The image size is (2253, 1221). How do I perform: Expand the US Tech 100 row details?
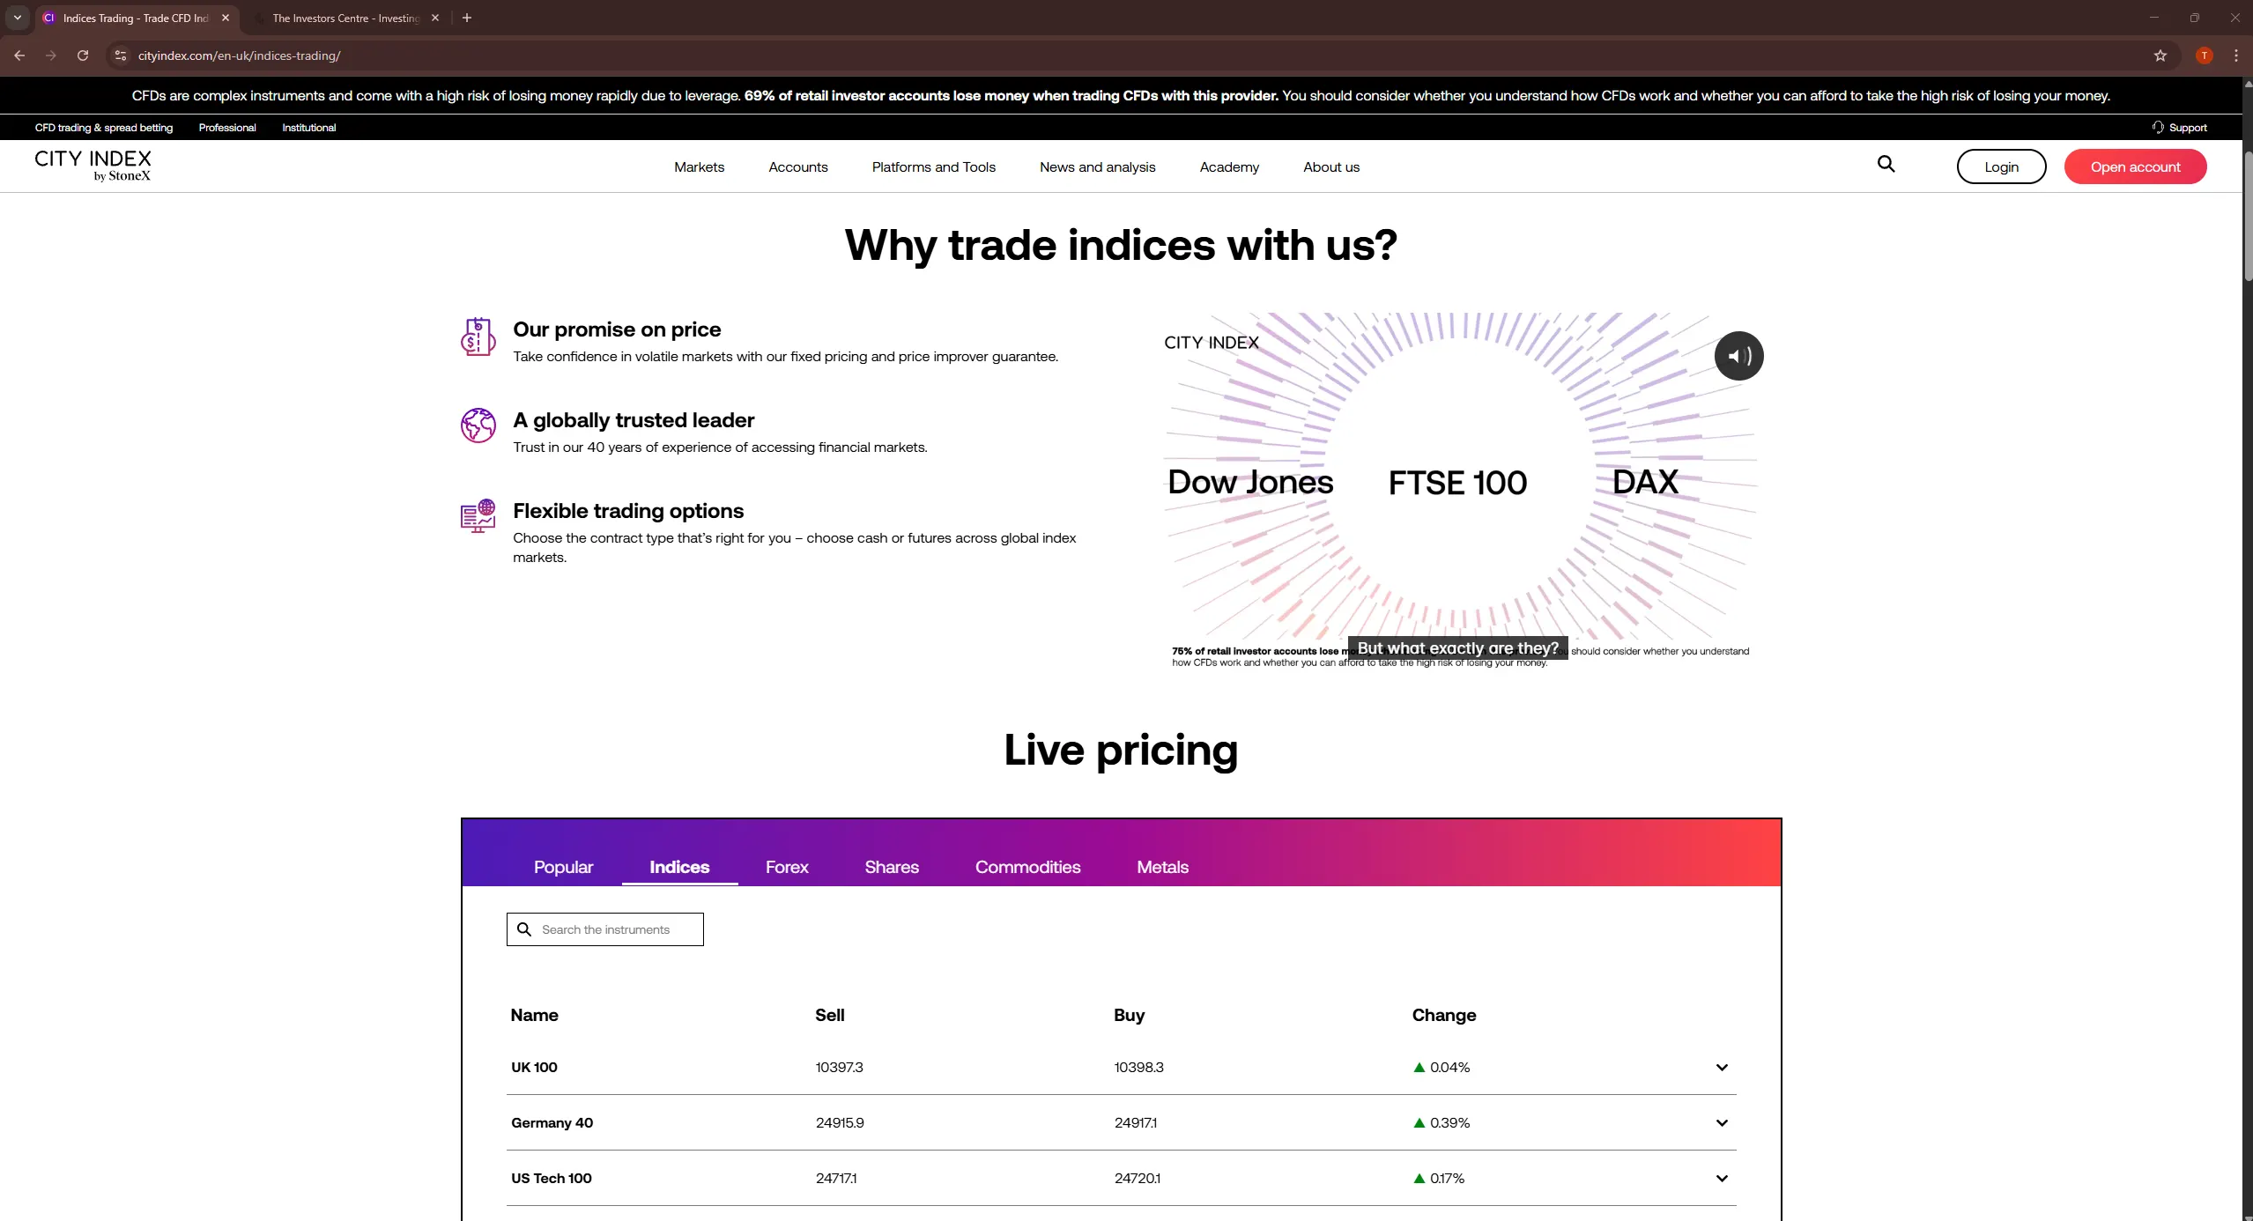click(x=1722, y=1178)
